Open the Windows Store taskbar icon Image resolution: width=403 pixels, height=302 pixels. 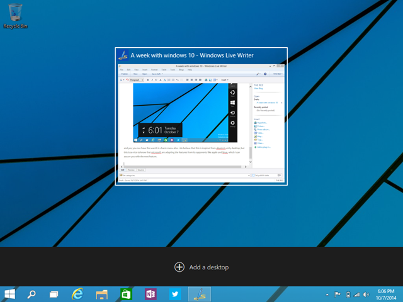point(126,294)
